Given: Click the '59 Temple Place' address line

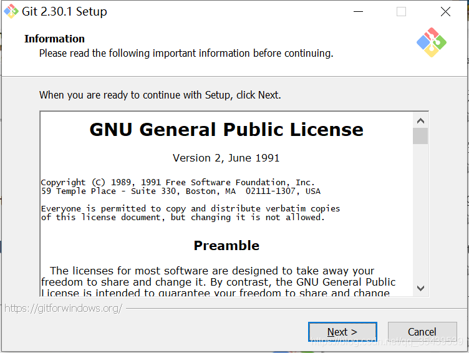Looking at the screenshot, I should pyautogui.click(x=181, y=191).
